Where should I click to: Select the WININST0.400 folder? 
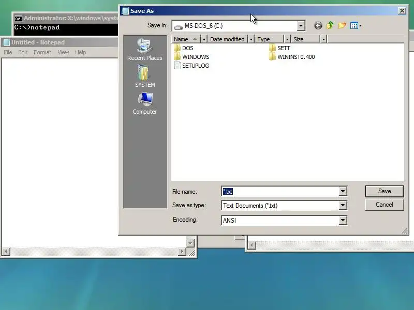click(292, 57)
